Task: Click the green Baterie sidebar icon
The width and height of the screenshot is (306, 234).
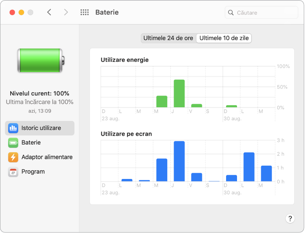Action: pos(13,143)
